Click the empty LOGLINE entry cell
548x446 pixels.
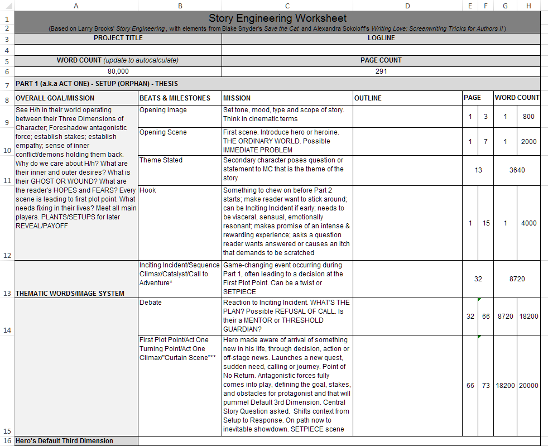[x=381, y=49]
